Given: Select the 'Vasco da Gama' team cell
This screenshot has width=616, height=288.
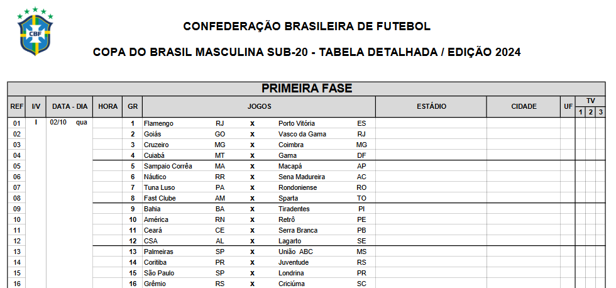Looking at the screenshot, I should click(302, 134).
